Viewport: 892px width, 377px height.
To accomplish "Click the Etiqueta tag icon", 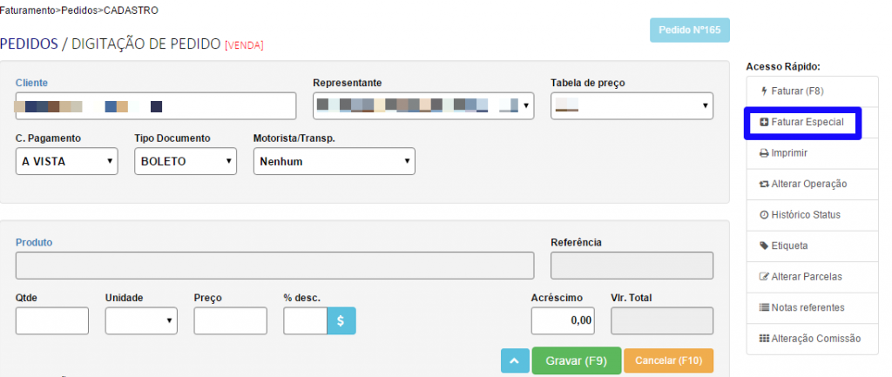I will [764, 246].
